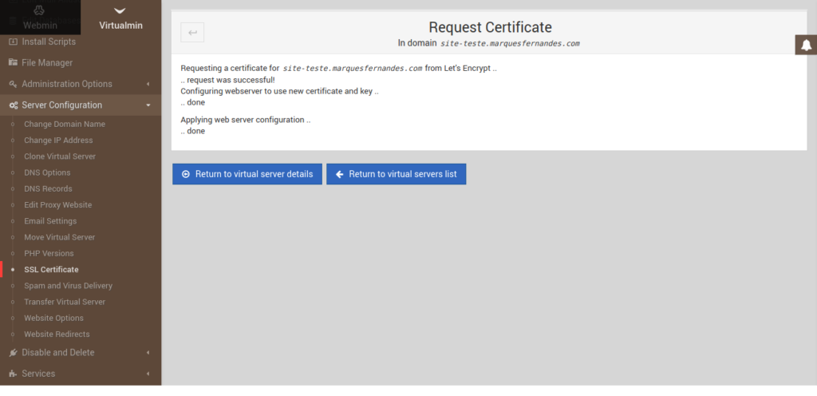The image size is (817, 396).
Task: Click the Administration Options key icon
Action: [x=13, y=84]
